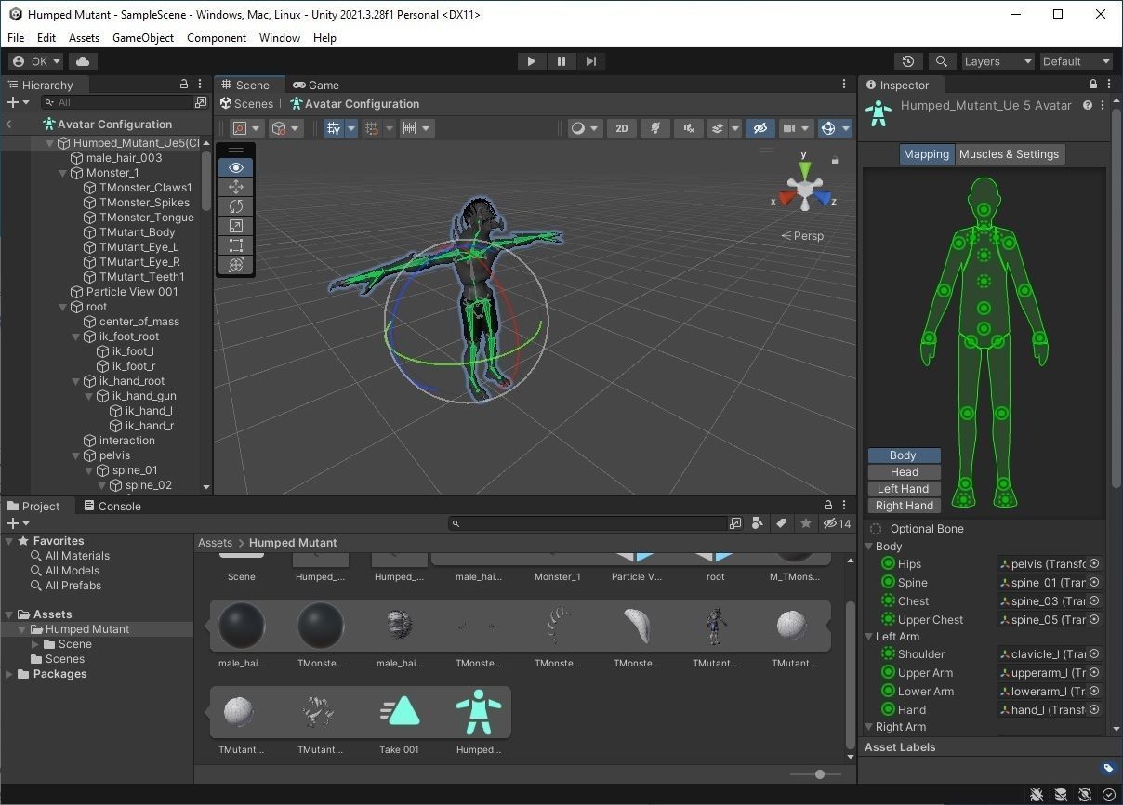The width and height of the screenshot is (1123, 805).
Task: Lock the Hierarchy panel
Action: pos(184,85)
